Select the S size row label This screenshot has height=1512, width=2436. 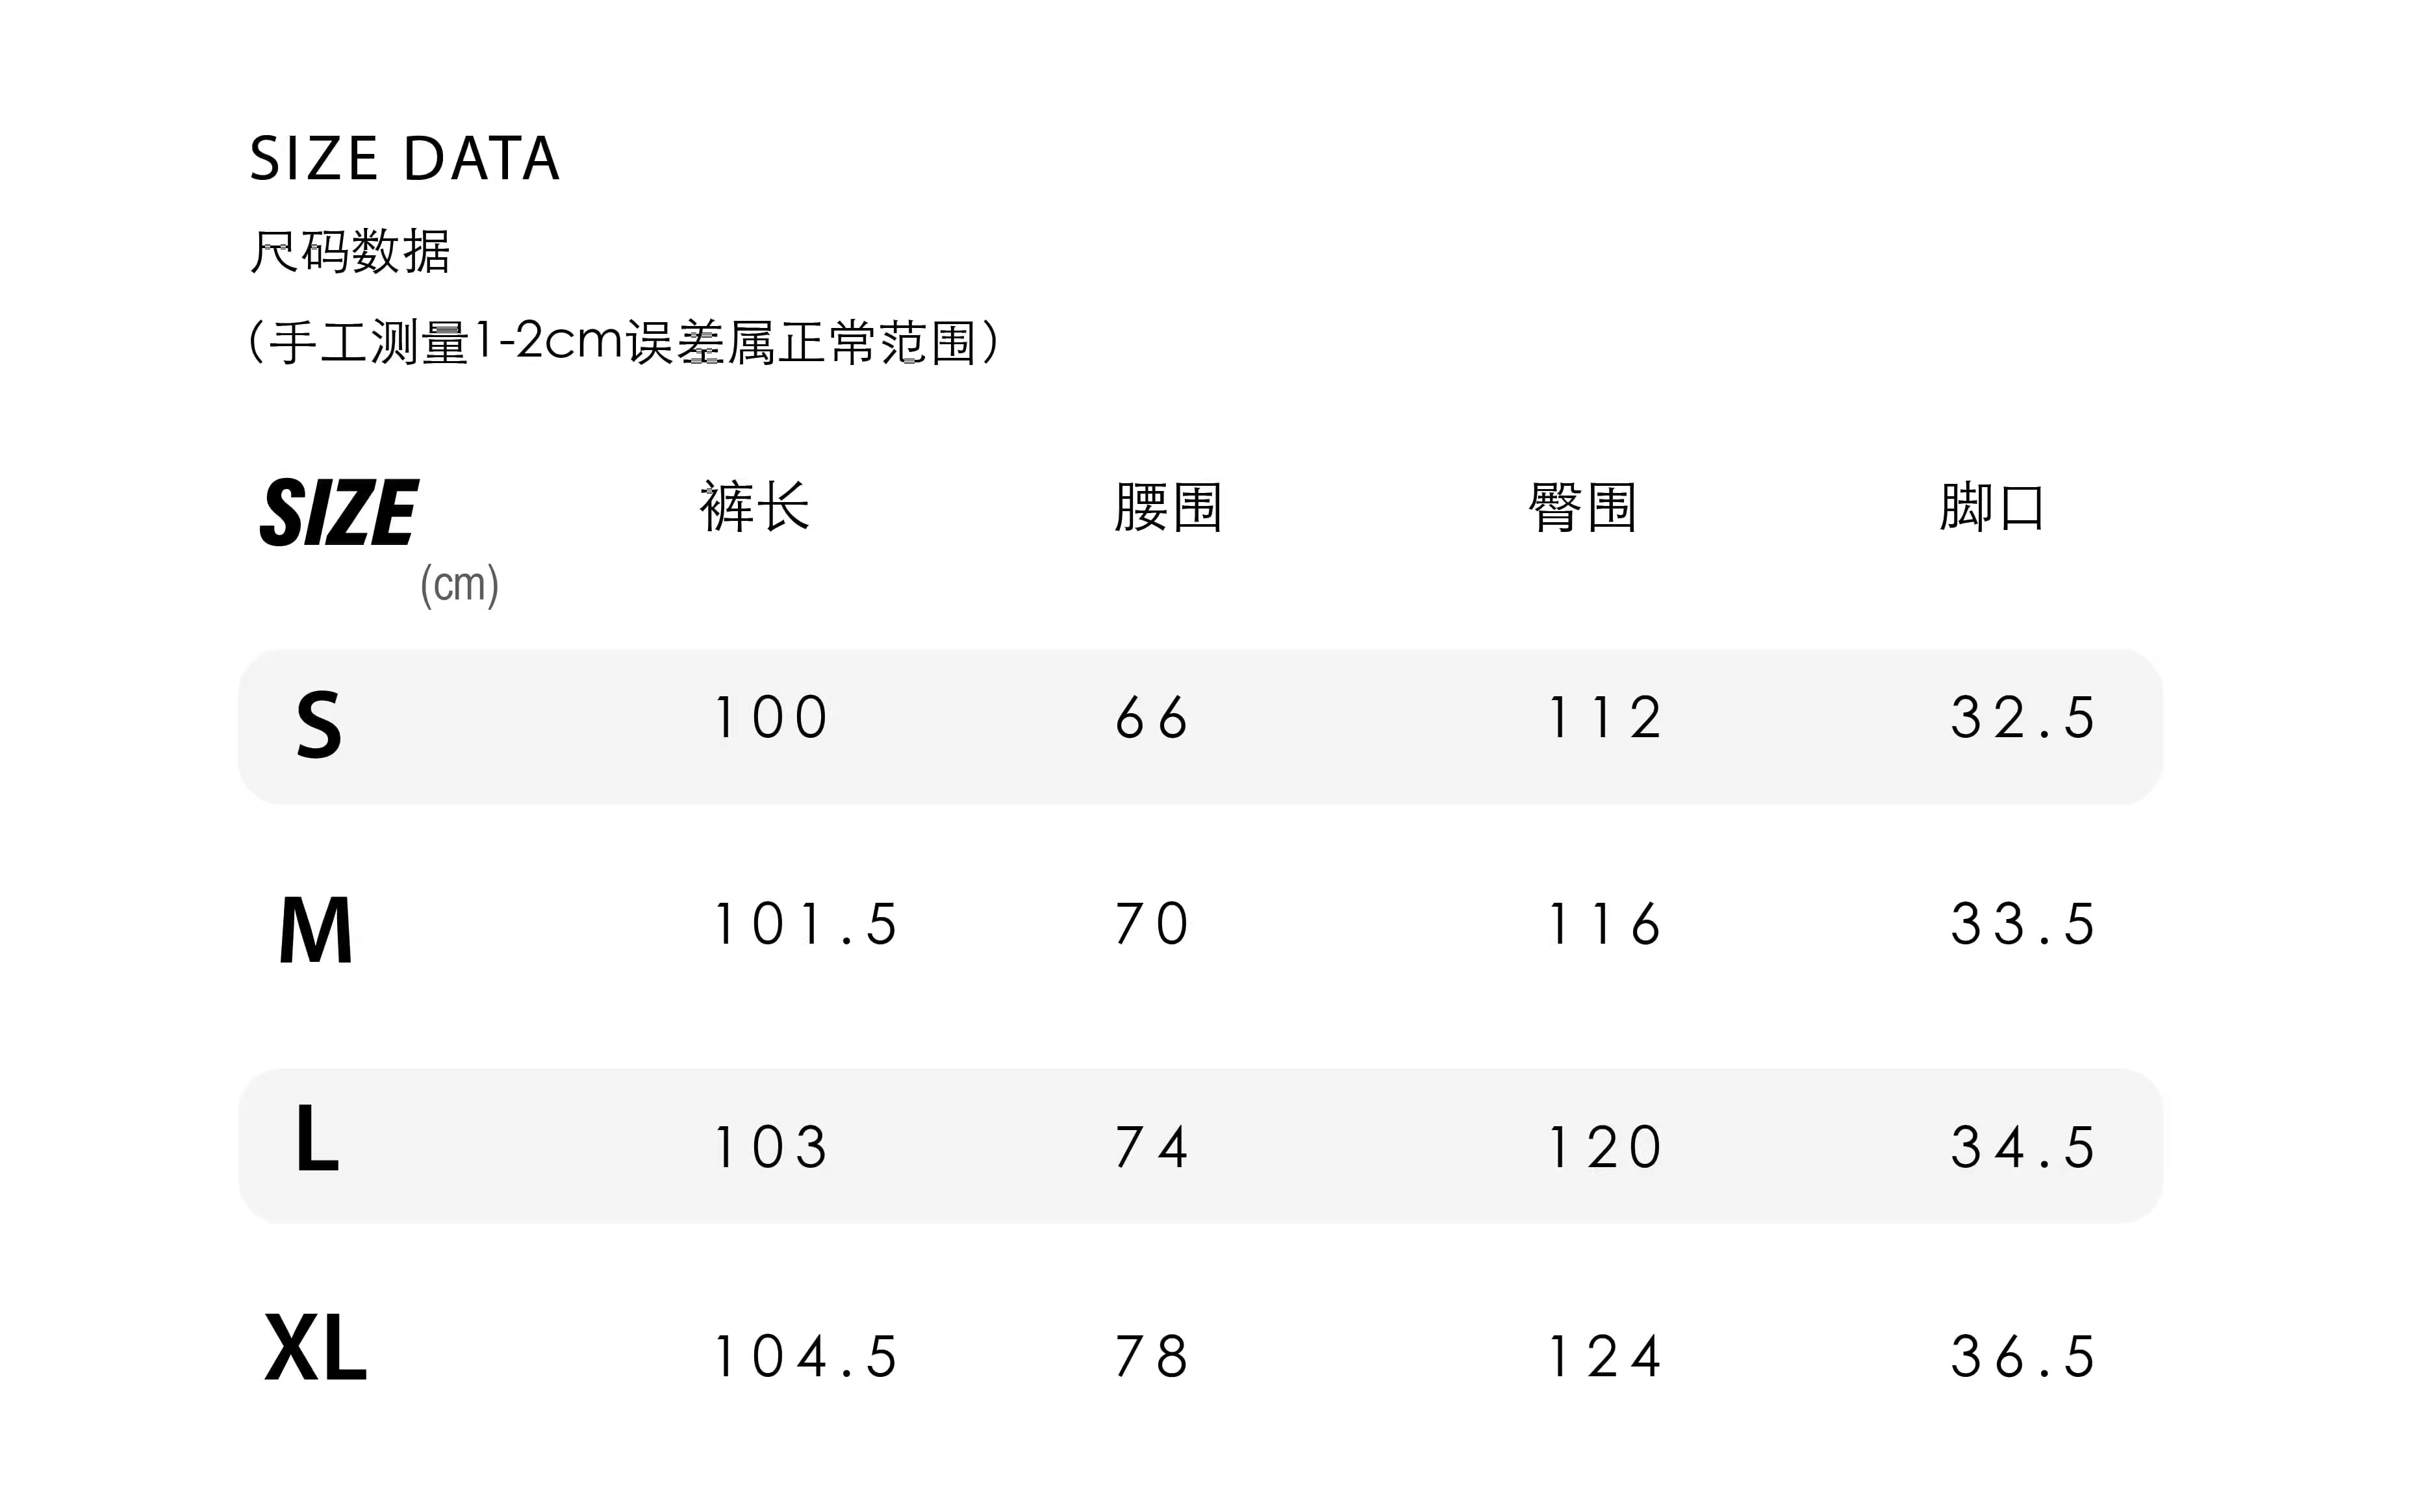click(319, 725)
